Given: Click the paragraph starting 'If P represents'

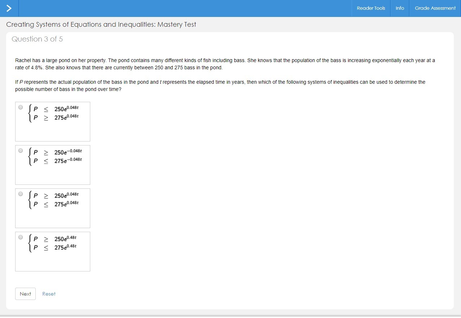Looking at the screenshot, I should pyautogui.click(x=220, y=86).
